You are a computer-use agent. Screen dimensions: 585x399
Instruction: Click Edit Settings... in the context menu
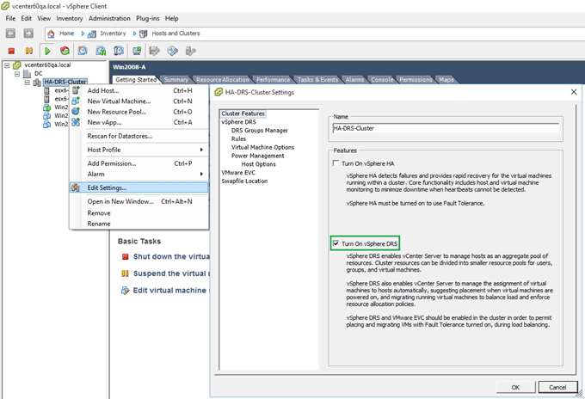(139, 187)
